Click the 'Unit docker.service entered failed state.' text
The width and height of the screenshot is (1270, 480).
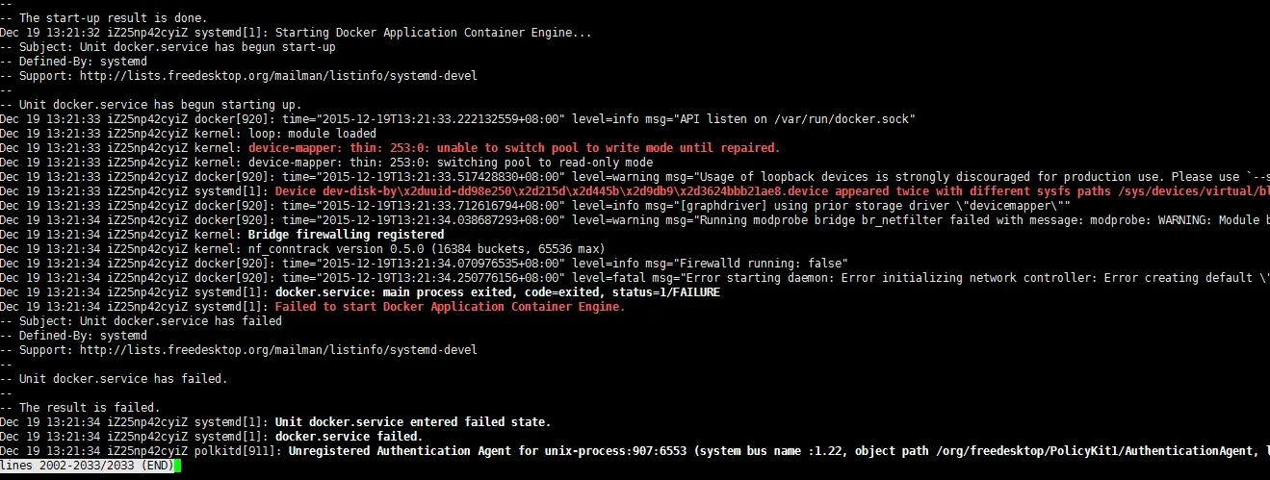413,422
